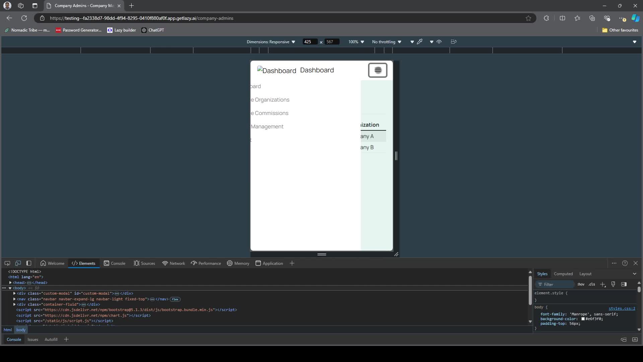Open device toolbar more options arrow
The width and height of the screenshot is (643, 362).
coord(635,42)
